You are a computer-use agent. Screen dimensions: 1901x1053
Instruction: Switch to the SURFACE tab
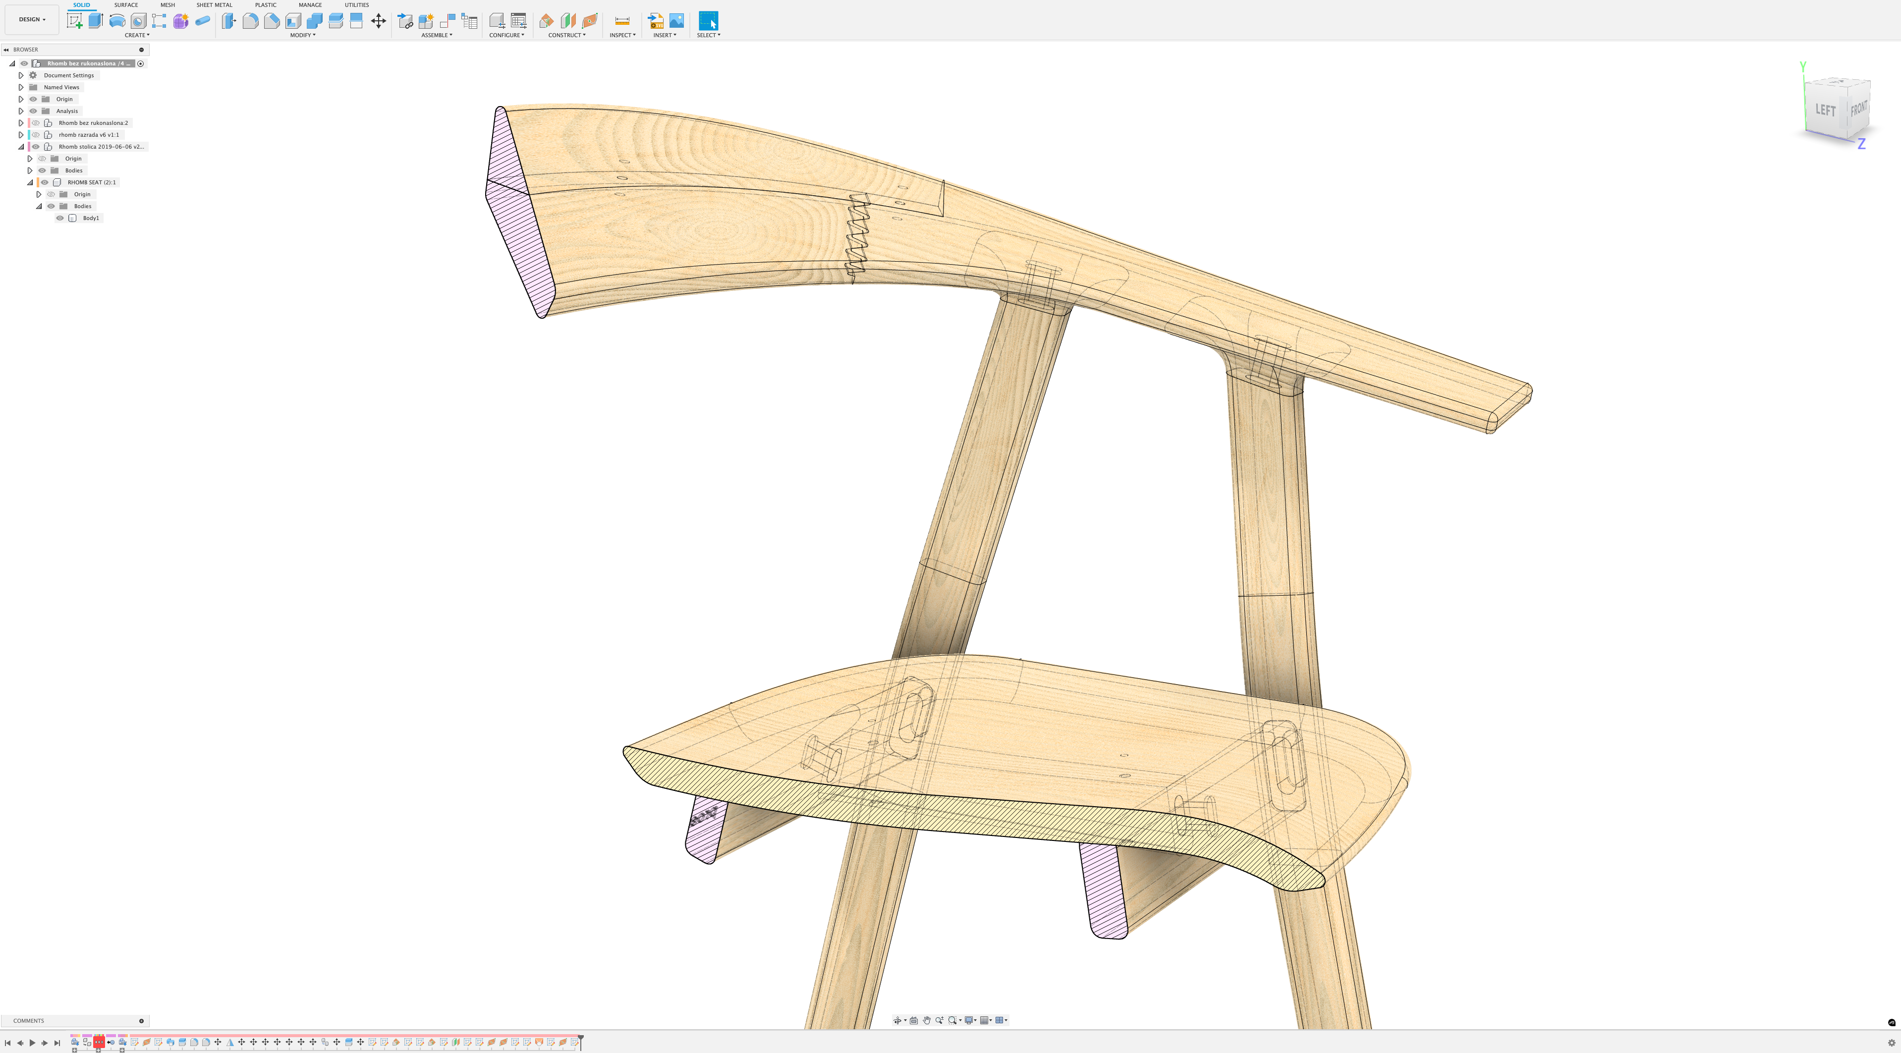pos(125,5)
